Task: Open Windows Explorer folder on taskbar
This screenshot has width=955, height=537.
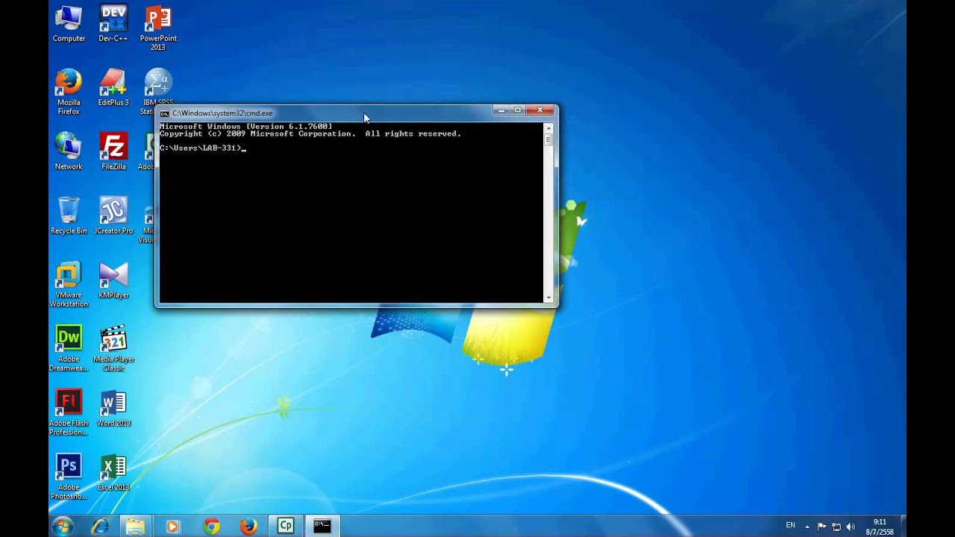Action: coord(135,526)
